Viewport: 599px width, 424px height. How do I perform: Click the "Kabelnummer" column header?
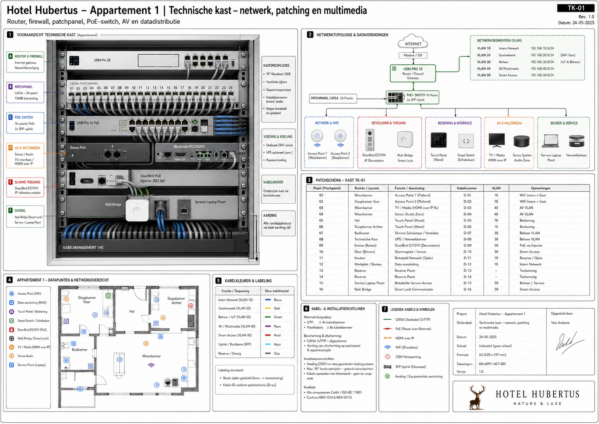(x=467, y=188)
